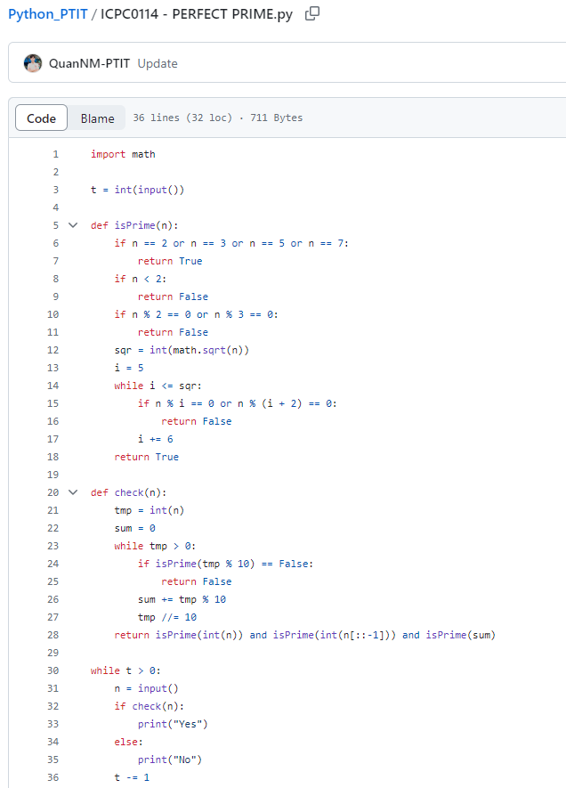Switch to the Code view tab

[41, 118]
